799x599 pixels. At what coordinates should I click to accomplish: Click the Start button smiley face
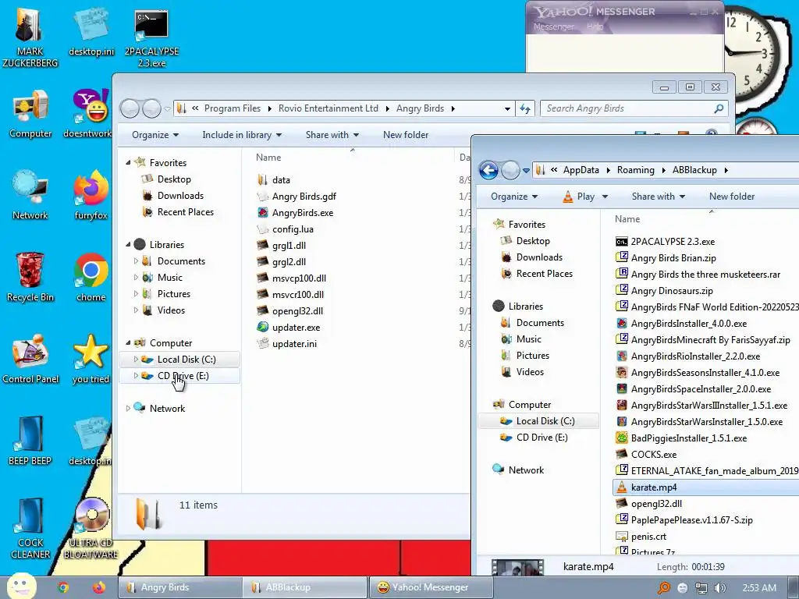coord(21,586)
